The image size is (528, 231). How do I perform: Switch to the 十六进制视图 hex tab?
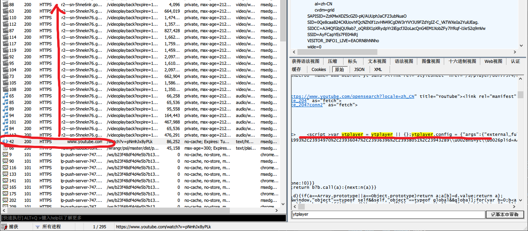[462, 61]
